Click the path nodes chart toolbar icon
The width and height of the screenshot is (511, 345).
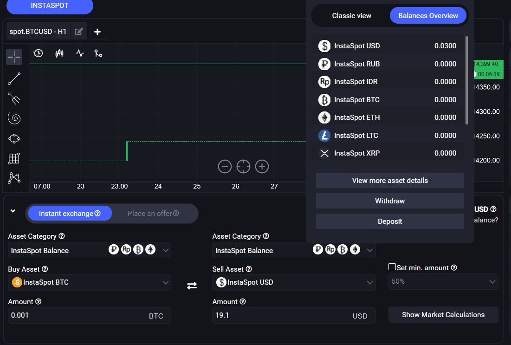pyautogui.click(x=98, y=53)
